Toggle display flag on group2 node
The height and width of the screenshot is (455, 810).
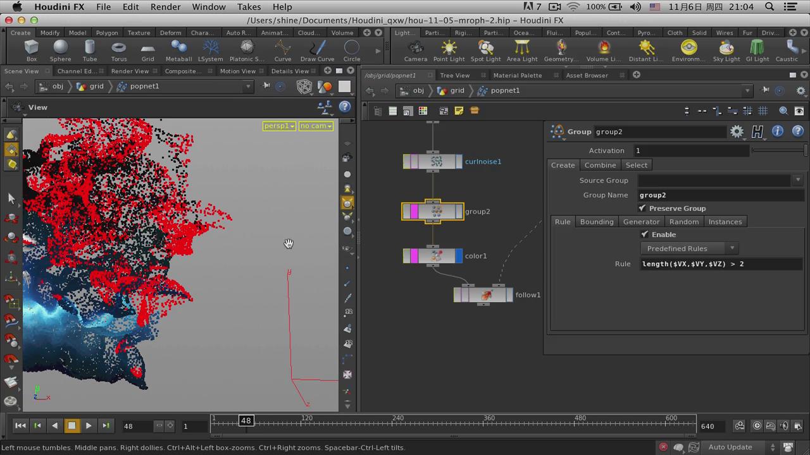pyautogui.click(x=459, y=211)
